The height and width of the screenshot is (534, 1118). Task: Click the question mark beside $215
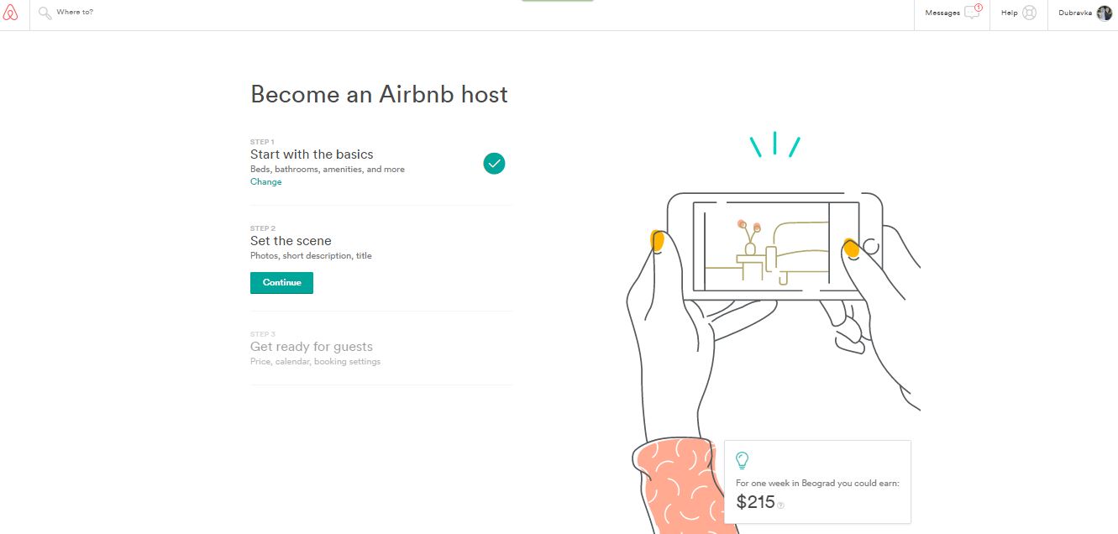[781, 505]
